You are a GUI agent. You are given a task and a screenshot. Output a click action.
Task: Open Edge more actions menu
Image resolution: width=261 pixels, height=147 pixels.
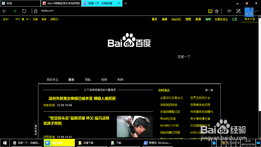257,11
